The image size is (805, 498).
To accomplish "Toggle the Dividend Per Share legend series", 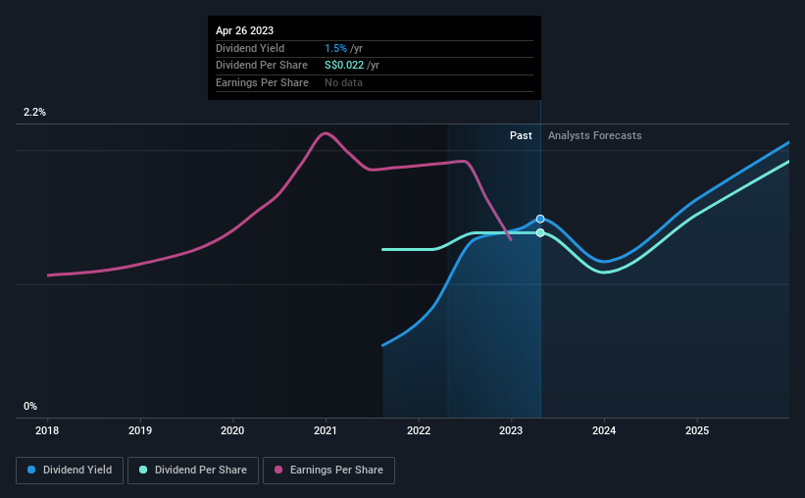I will tap(193, 470).
